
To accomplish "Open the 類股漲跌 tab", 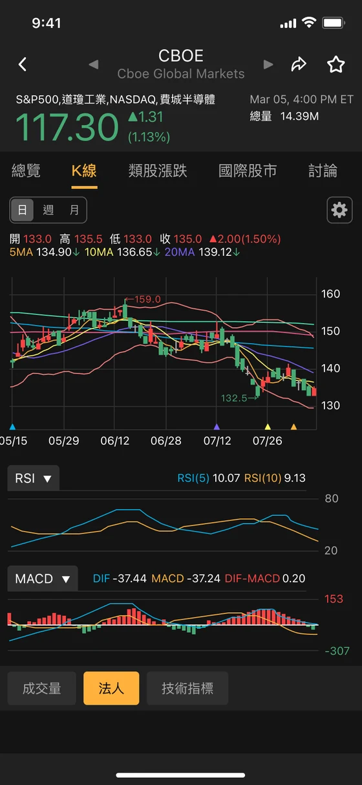I will tap(158, 170).
